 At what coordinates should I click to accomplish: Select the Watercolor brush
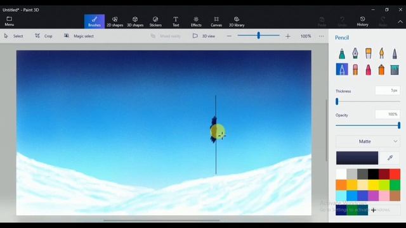pos(381,53)
